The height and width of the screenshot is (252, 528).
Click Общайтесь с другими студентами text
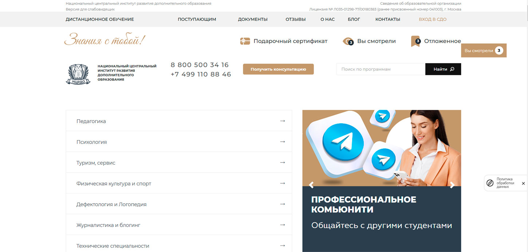382,225
